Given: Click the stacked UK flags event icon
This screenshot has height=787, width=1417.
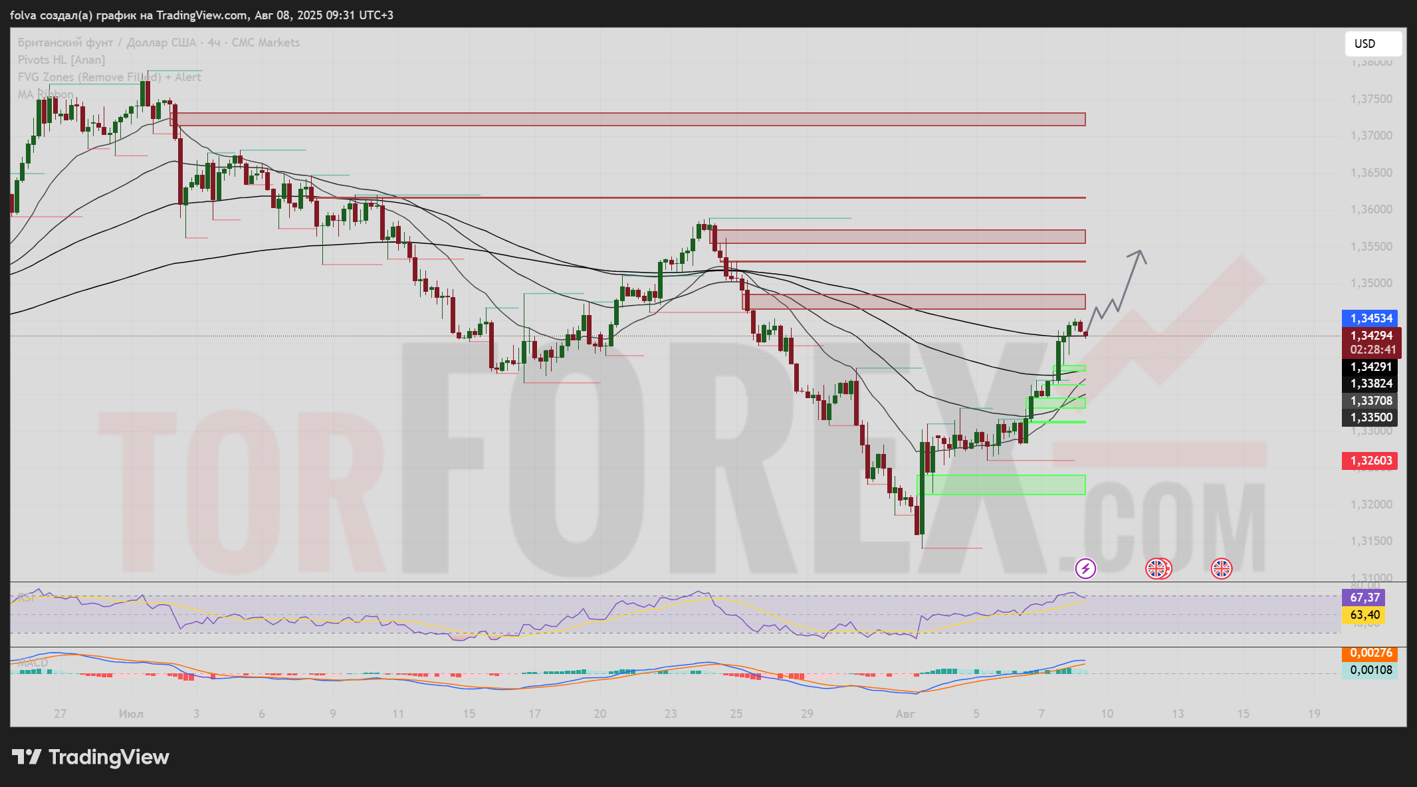Looking at the screenshot, I should [1158, 568].
